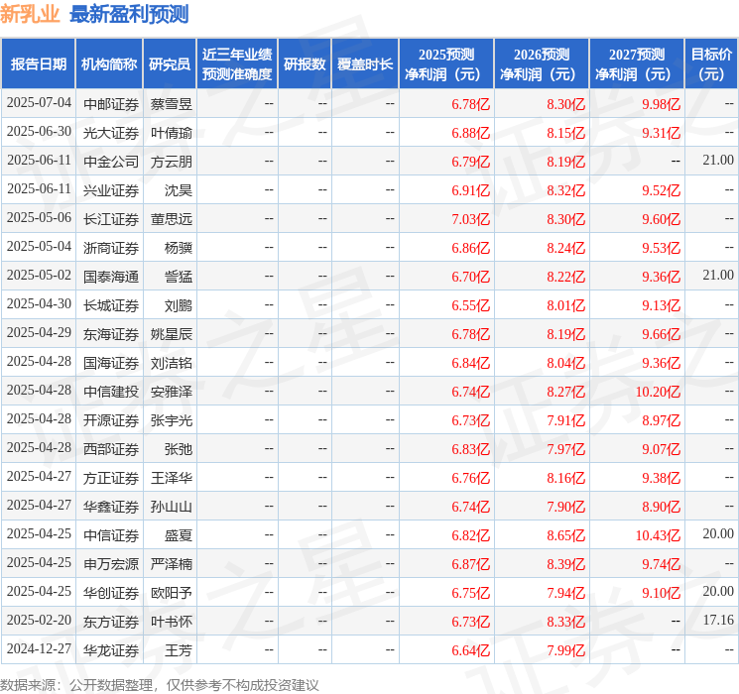The image size is (739, 694).
Task: Select analyst 方云朋 cell
Action: click(171, 162)
